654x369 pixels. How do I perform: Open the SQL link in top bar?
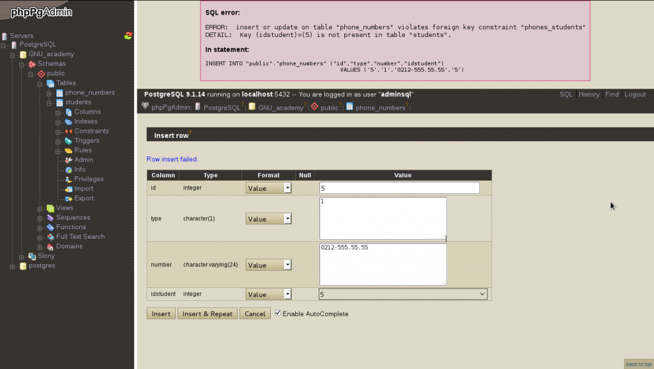click(x=566, y=94)
